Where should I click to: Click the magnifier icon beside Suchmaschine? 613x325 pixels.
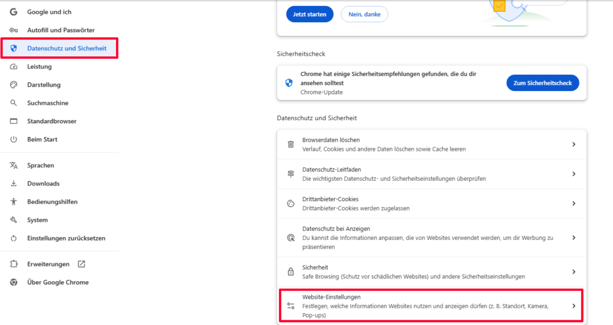point(14,103)
